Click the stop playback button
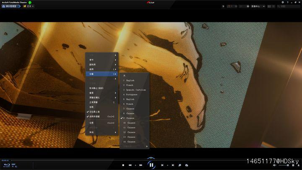Screen dimensions: 302x170 (123, 165)
